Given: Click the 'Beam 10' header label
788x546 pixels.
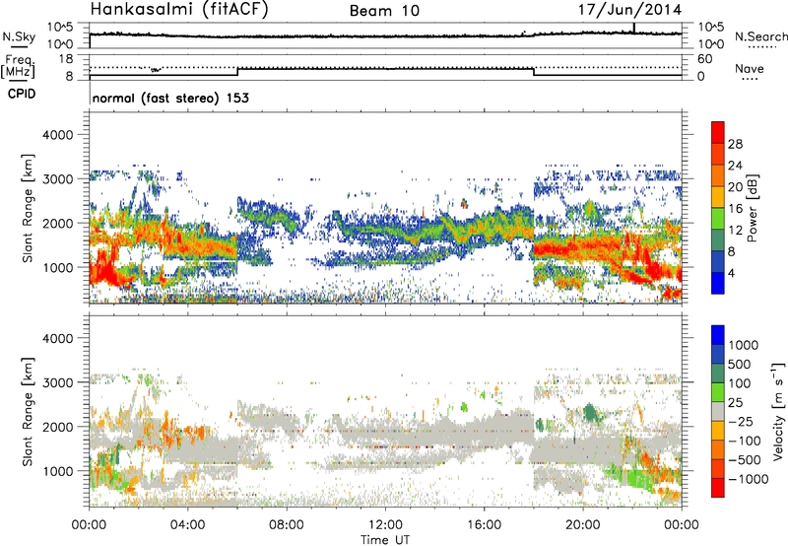Looking at the screenshot, I should pyautogui.click(x=384, y=11).
